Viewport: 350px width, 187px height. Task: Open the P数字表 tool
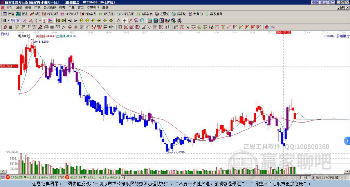(x=88, y=14)
